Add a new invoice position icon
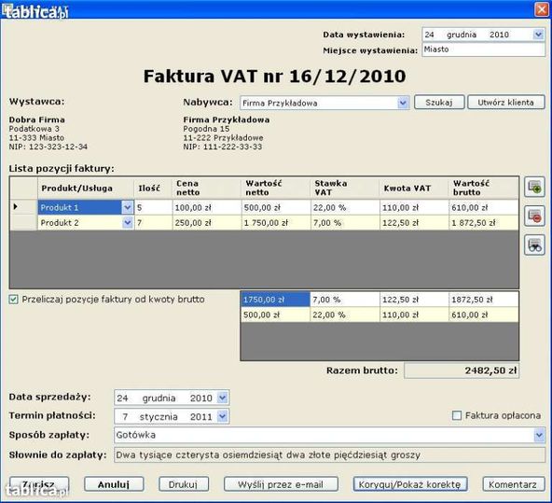 point(535,187)
